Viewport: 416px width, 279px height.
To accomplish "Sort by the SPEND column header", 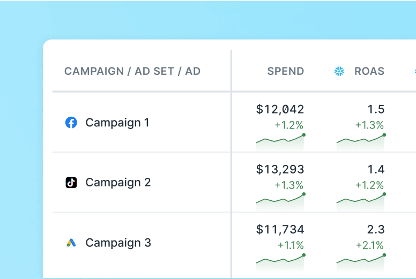I will (286, 71).
